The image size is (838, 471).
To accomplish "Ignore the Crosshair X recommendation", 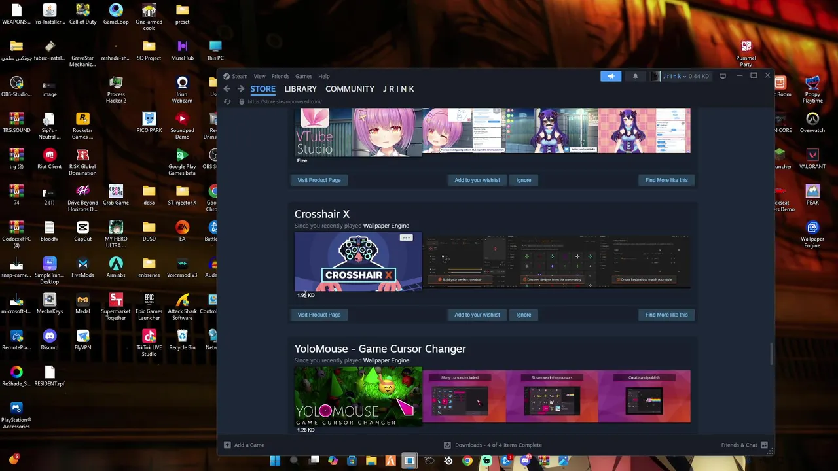I will click(524, 315).
